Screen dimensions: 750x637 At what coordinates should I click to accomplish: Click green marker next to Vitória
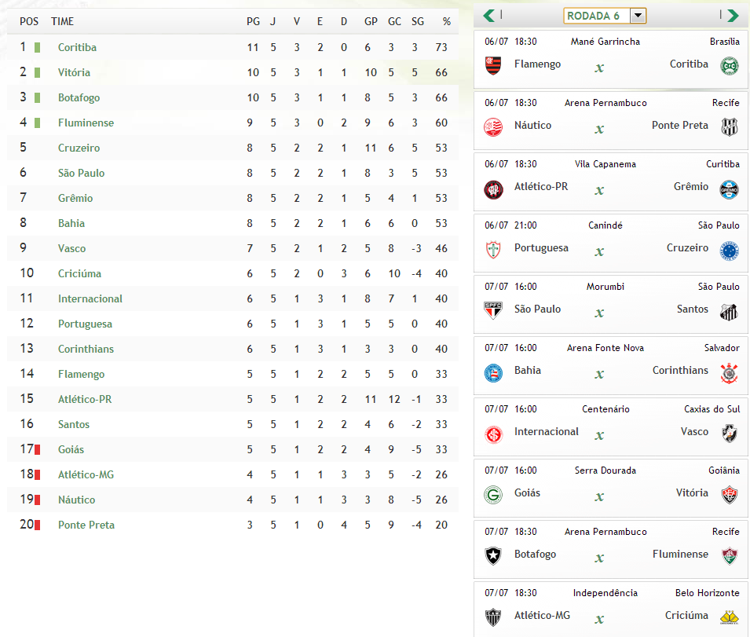click(x=37, y=72)
